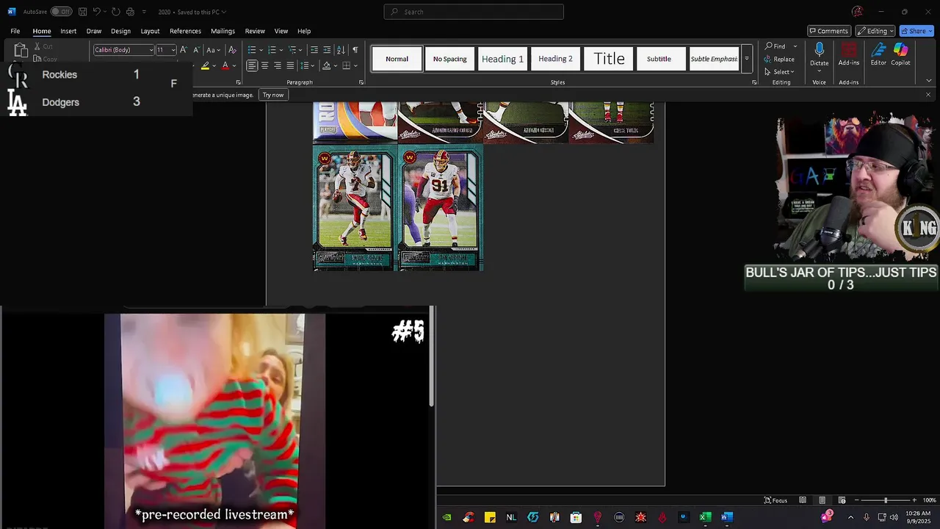
Task: Switch to the Design tab
Action: click(x=120, y=31)
